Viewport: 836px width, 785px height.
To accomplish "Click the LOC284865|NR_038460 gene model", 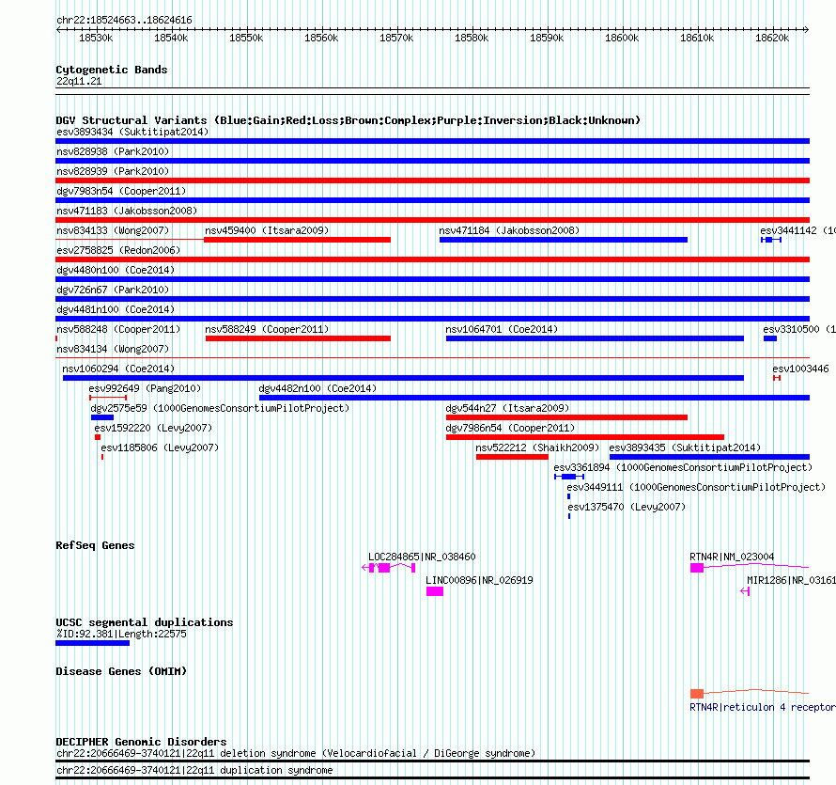I will coord(388,568).
